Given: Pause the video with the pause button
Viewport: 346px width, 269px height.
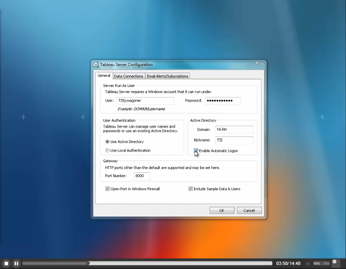Looking at the screenshot, I should pos(16,263).
